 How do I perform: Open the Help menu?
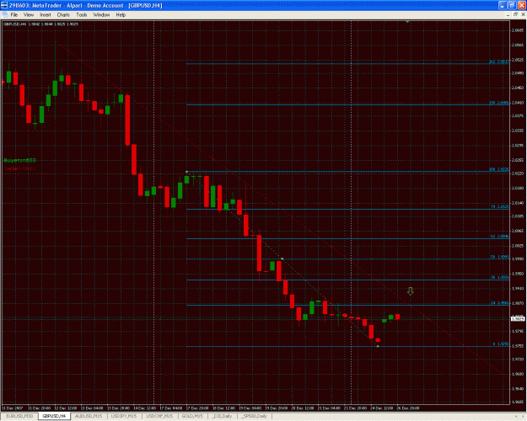tap(121, 15)
